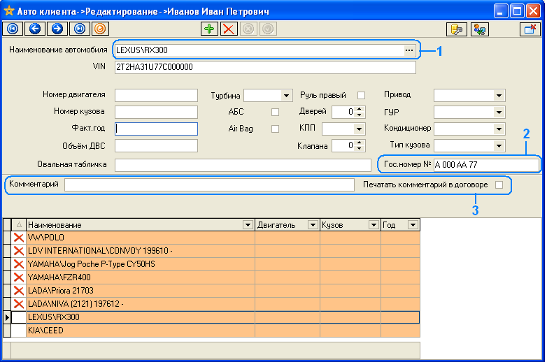Screen dimensions: 547x362
Task: Add a new car with green plus
Action: pyautogui.click(x=209, y=29)
